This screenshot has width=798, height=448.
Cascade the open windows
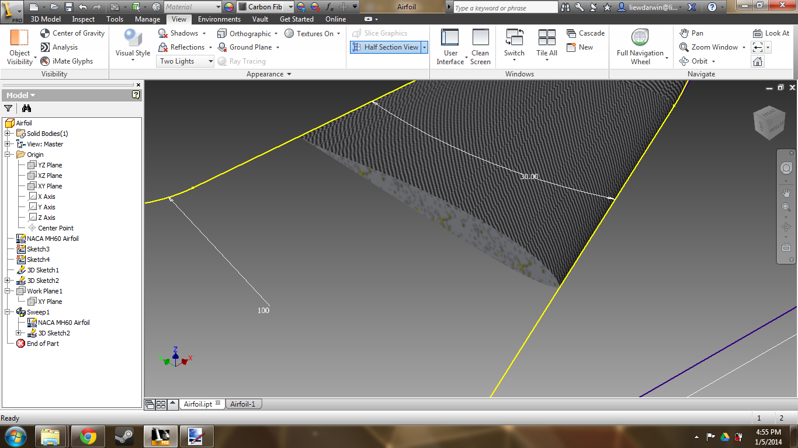click(585, 33)
